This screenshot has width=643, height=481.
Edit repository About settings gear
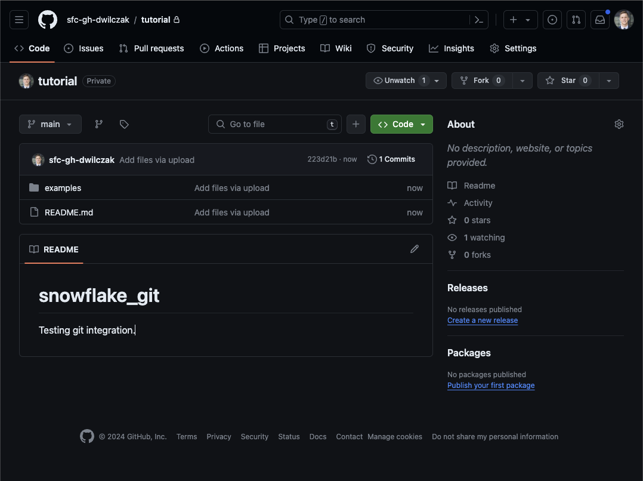coord(619,124)
